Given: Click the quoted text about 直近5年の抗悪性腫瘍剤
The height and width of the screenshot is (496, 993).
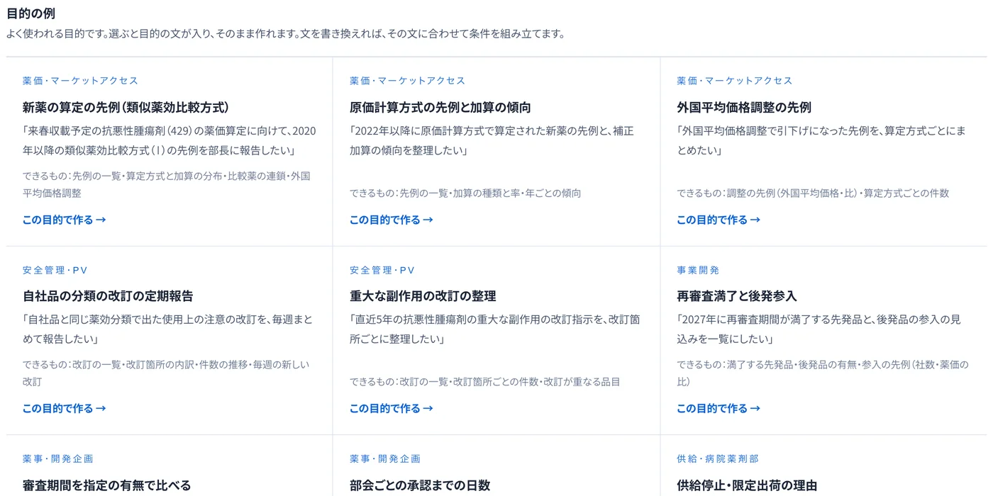Looking at the screenshot, I should click(x=494, y=329).
